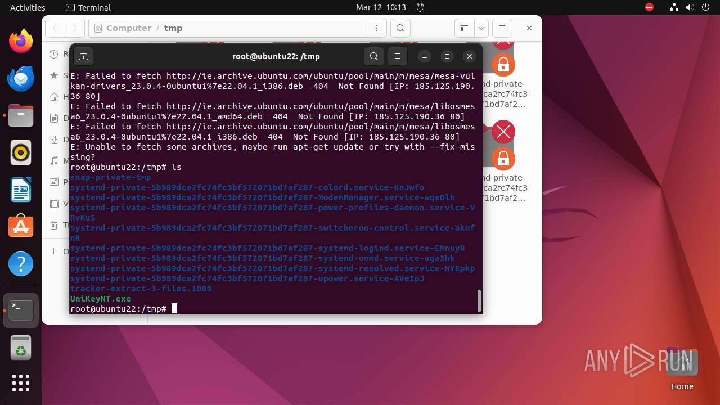Click the power icon in top bar
This screenshot has height=405, width=720.
[705, 7]
